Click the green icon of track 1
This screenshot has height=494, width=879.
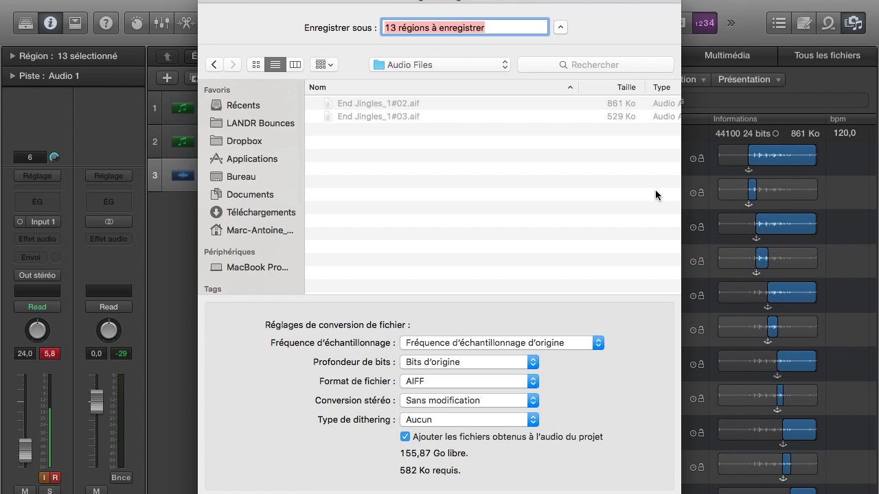(x=183, y=108)
